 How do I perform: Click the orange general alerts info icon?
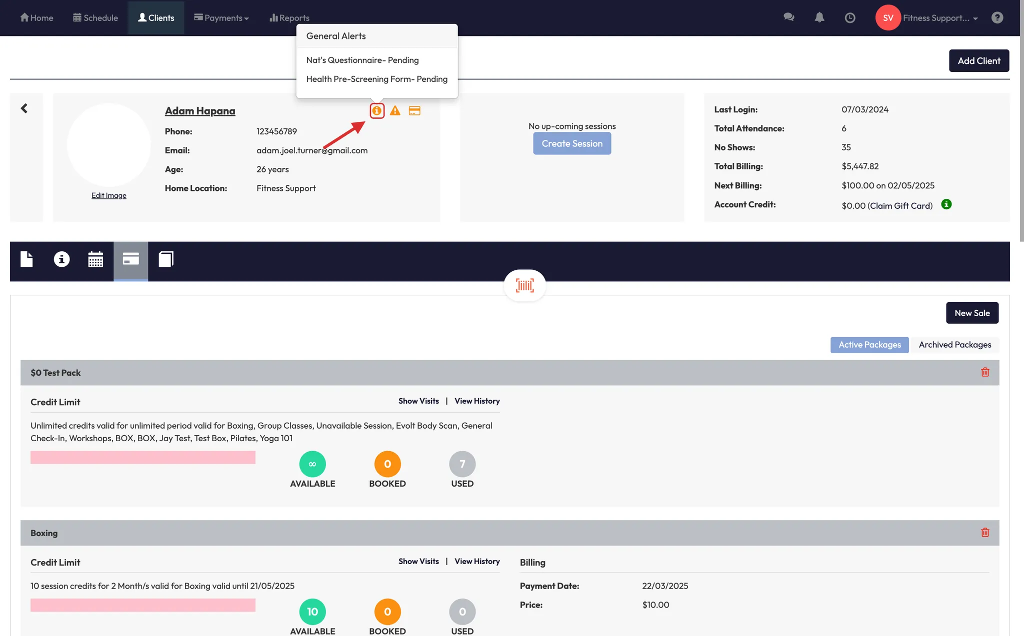[377, 111]
